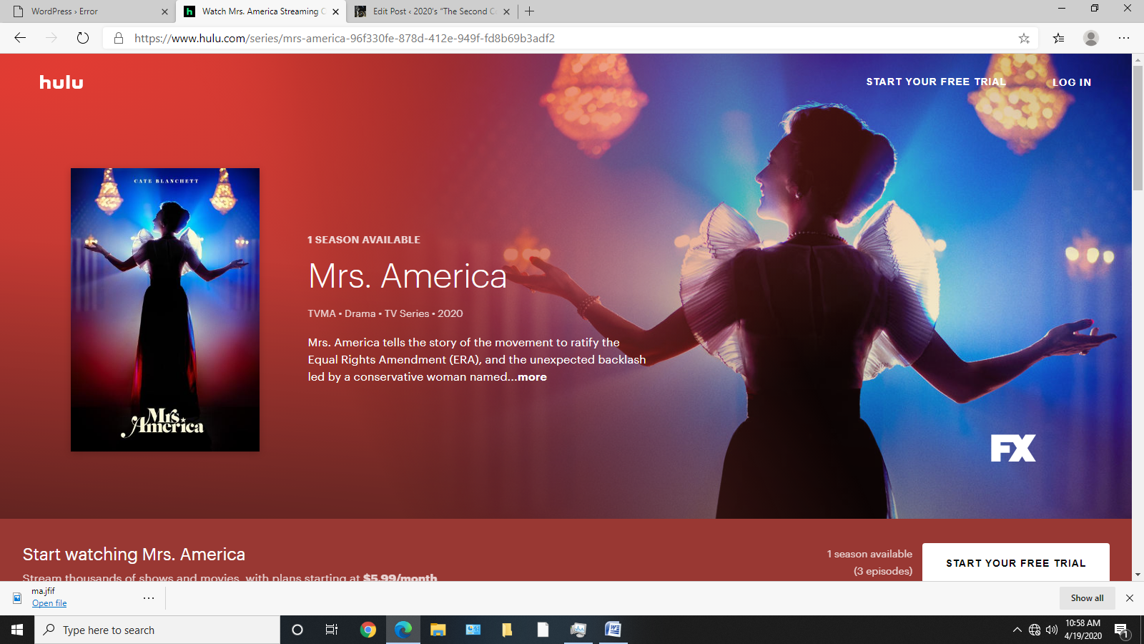This screenshot has width=1144, height=644.
Task: Open a new browser tab
Action: [x=529, y=11]
